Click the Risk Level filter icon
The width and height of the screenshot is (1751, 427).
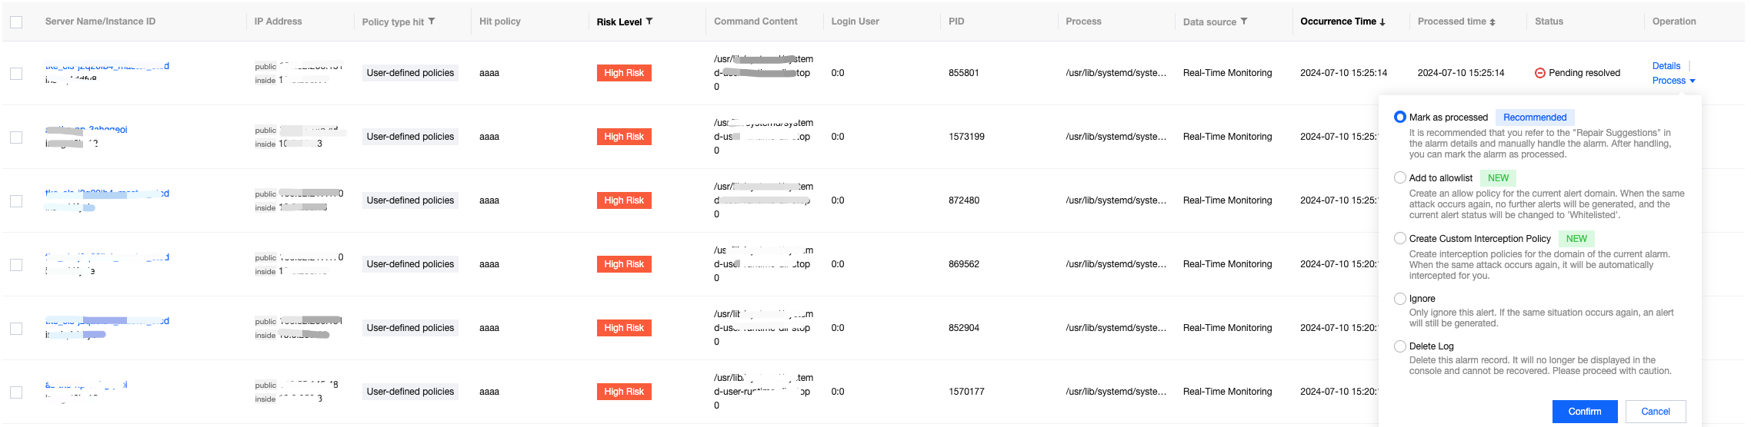pyautogui.click(x=649, y=22)
